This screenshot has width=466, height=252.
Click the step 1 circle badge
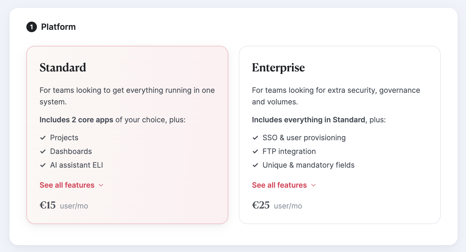(32, 27)
